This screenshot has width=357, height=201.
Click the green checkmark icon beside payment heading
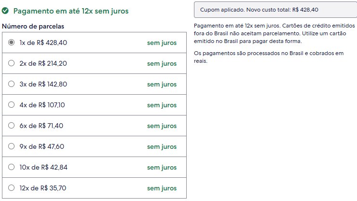click(x=5, y=11)
